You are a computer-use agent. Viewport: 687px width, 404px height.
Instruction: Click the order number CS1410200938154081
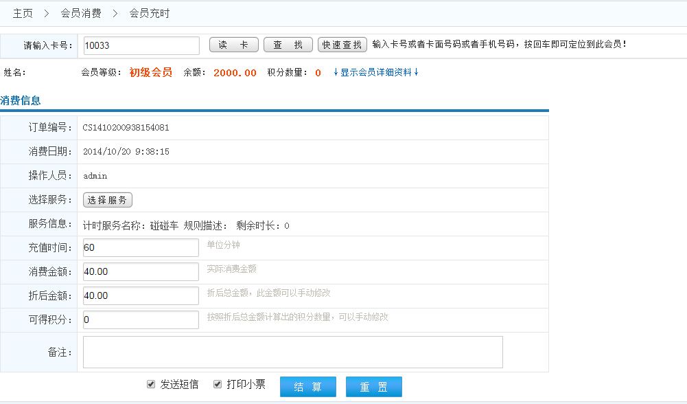126,128
